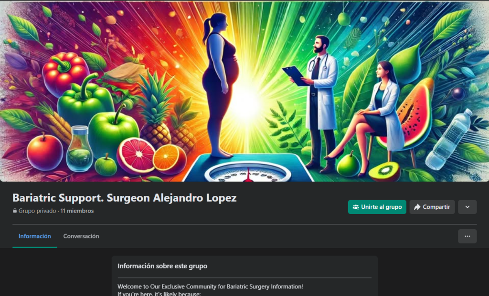Click the lock icon beside Grupo privado
This screenshot has width=489, height=296.
pyautogui.click(x=15, y=211)
